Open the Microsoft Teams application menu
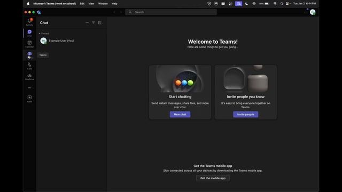Screen dimensions: 342x192 [55, 4]
